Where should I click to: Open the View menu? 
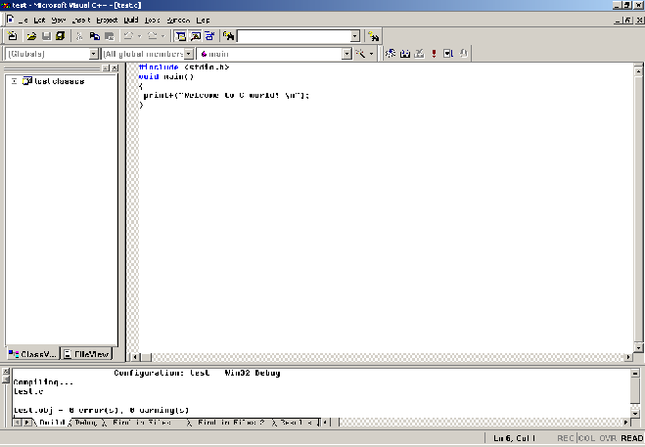(59, 21)
